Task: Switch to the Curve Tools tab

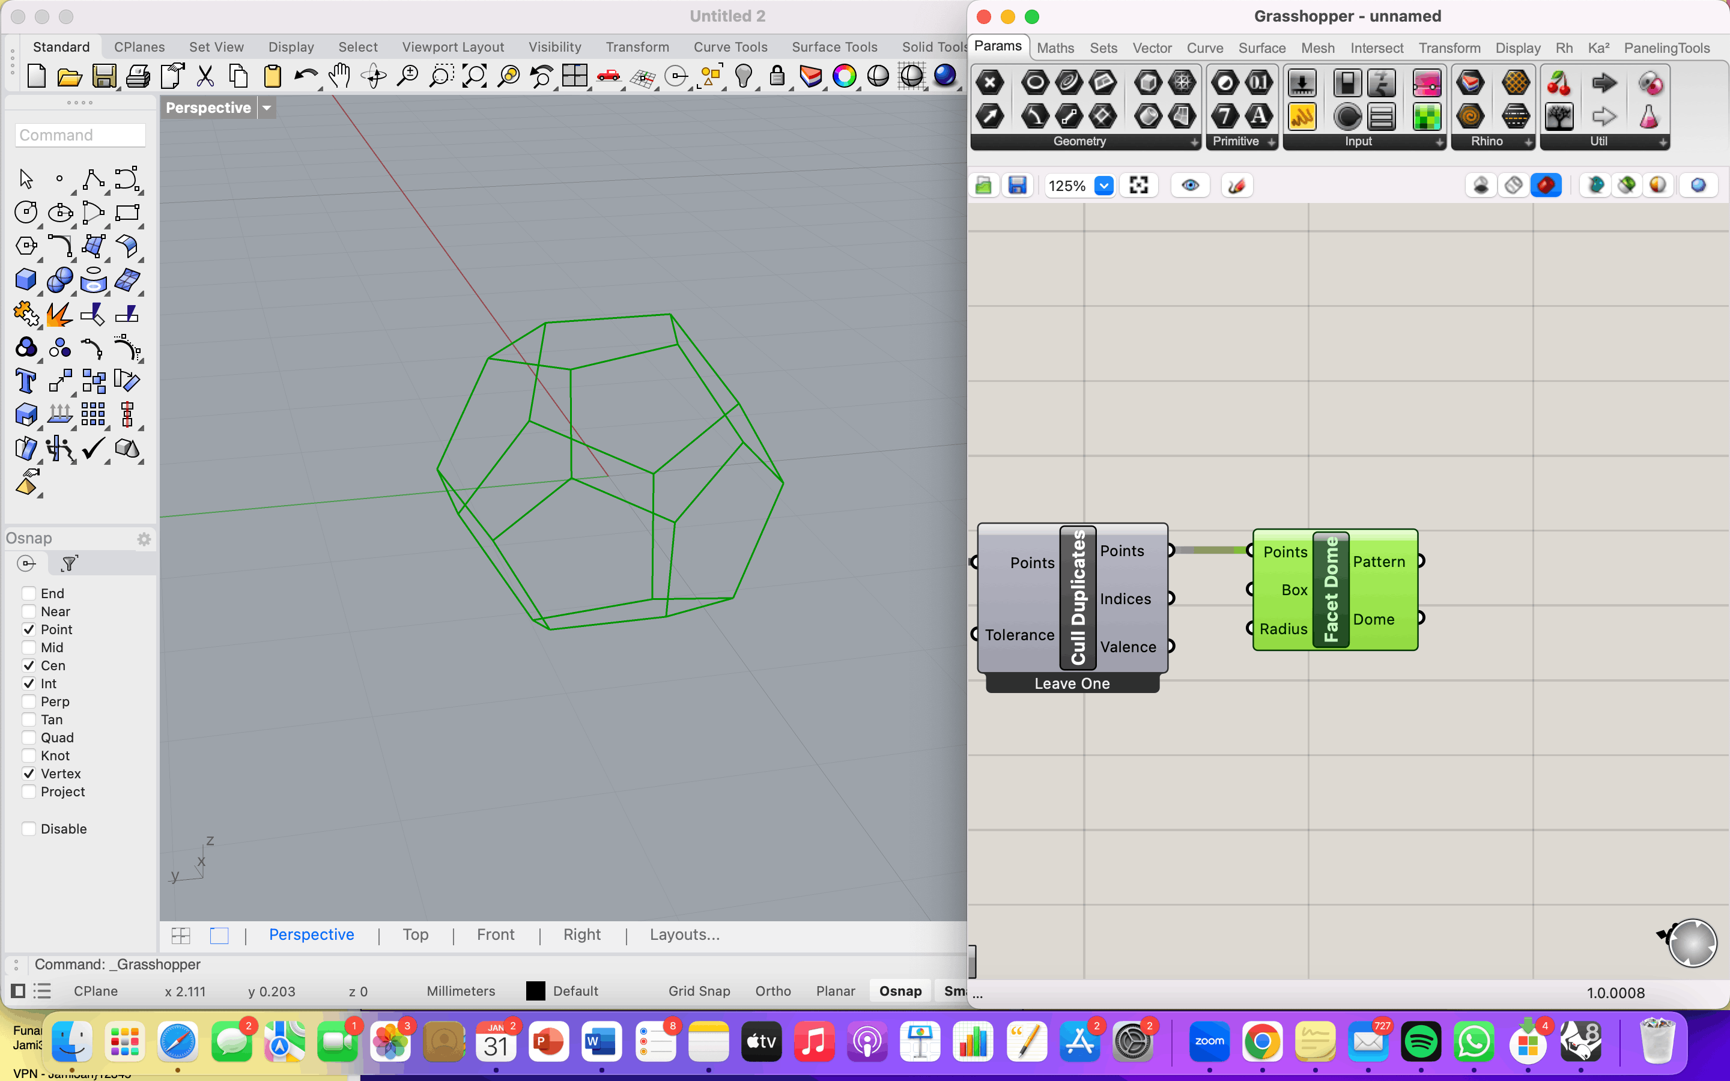Action: 730,47
